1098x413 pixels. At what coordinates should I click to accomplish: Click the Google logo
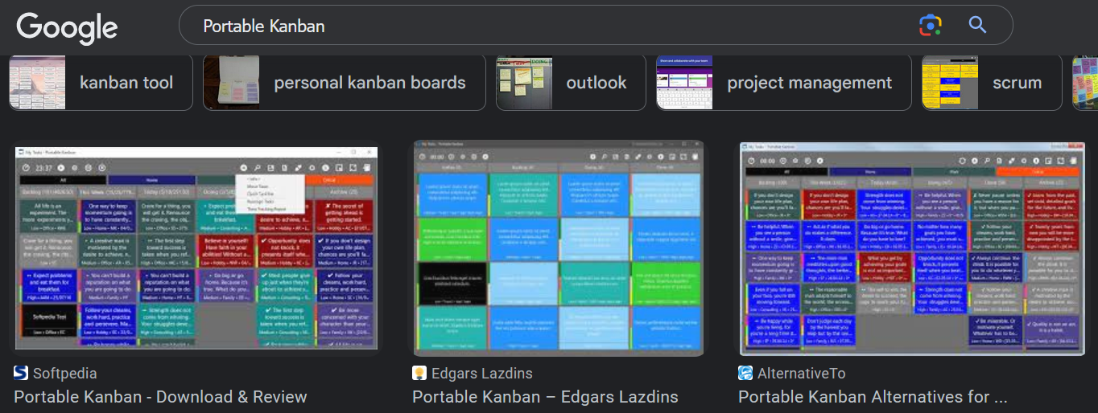68,27
